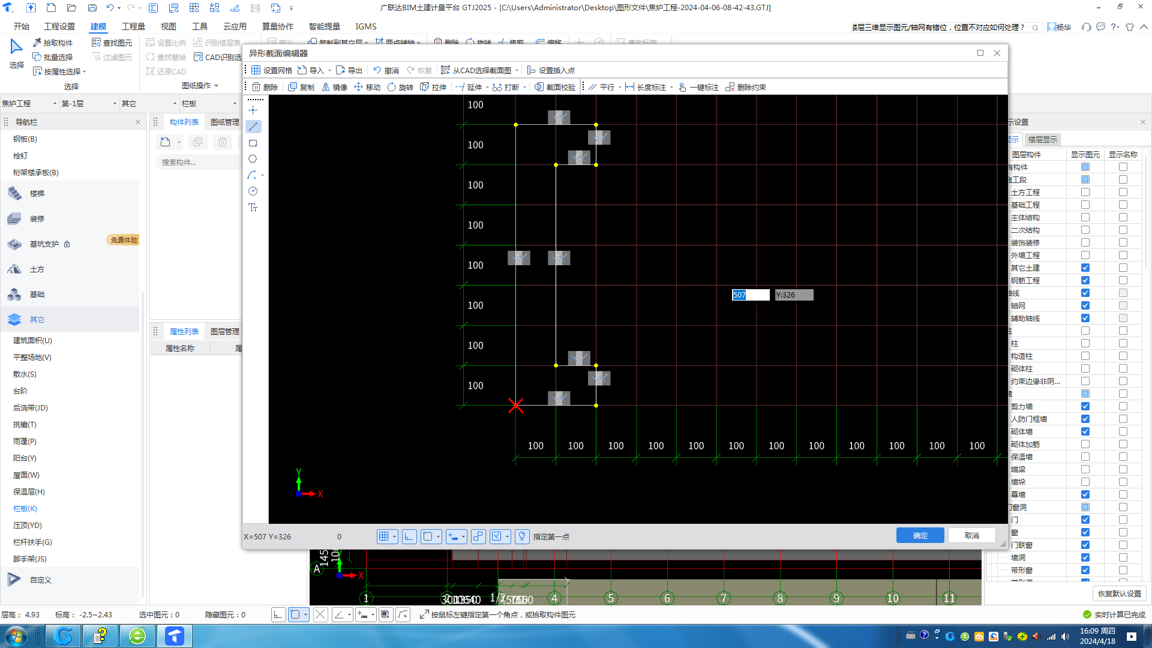
Task: Click 取消 to cancel section editor
Action: (x=971, y=535)
